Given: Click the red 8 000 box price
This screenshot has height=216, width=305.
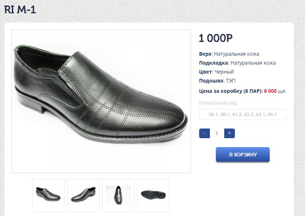Looking at the screenshot, I should [270, 91].
